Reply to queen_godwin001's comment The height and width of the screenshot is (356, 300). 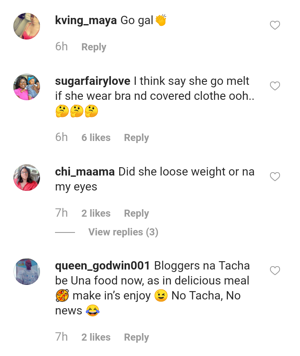point(136,337)
